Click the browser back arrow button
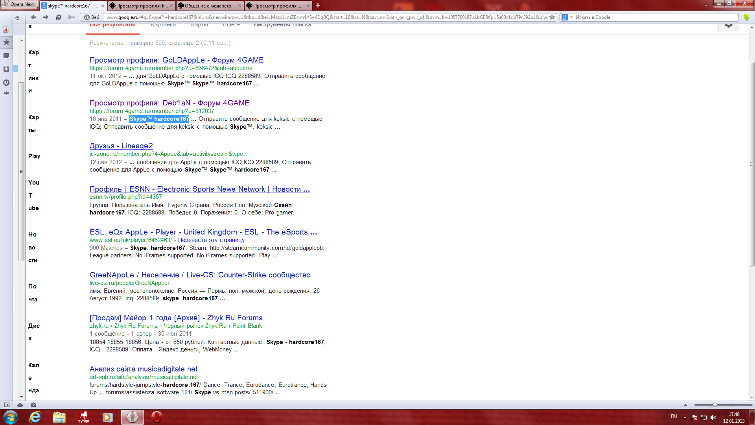 [x=33, y=17]
